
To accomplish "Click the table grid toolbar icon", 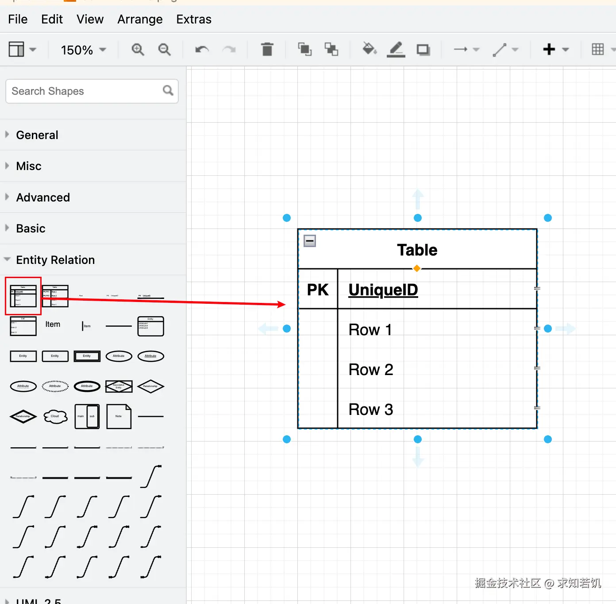I will [x=598, y=49].
